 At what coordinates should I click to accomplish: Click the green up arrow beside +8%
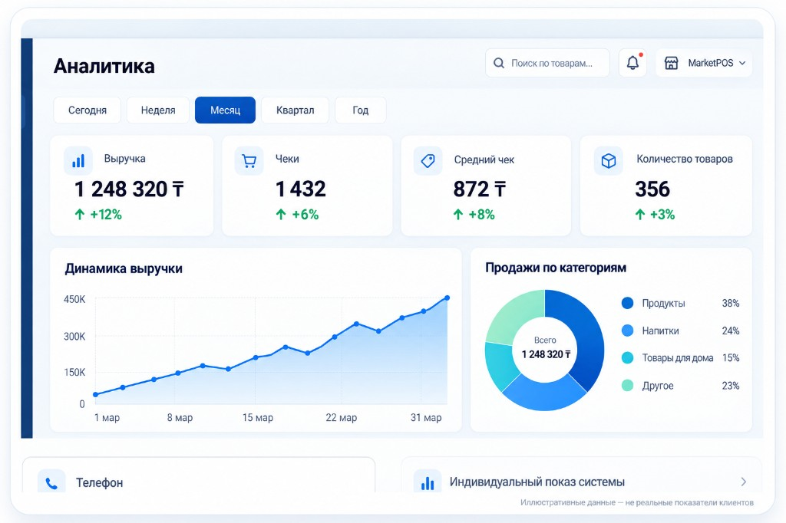458,215
